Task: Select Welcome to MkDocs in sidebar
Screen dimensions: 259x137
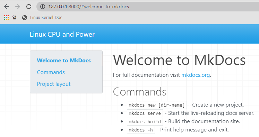Action: [64, 60]
